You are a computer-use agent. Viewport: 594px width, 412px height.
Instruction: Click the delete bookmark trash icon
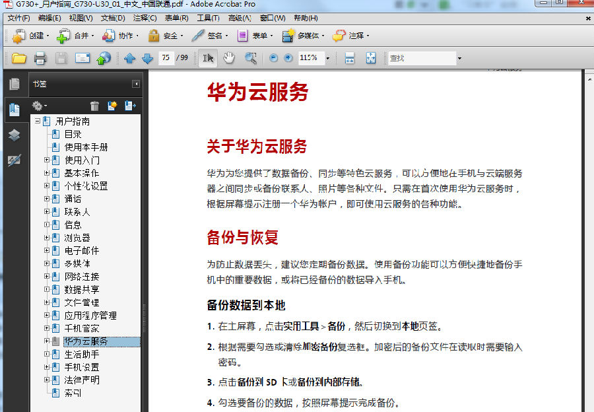click(x=94, y=106)
